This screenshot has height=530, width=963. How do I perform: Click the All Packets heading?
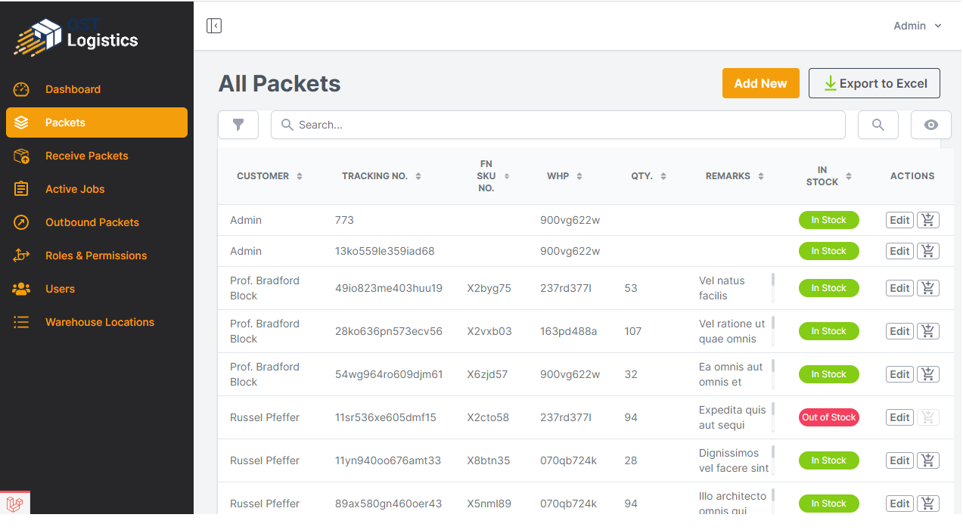[280, 83]
